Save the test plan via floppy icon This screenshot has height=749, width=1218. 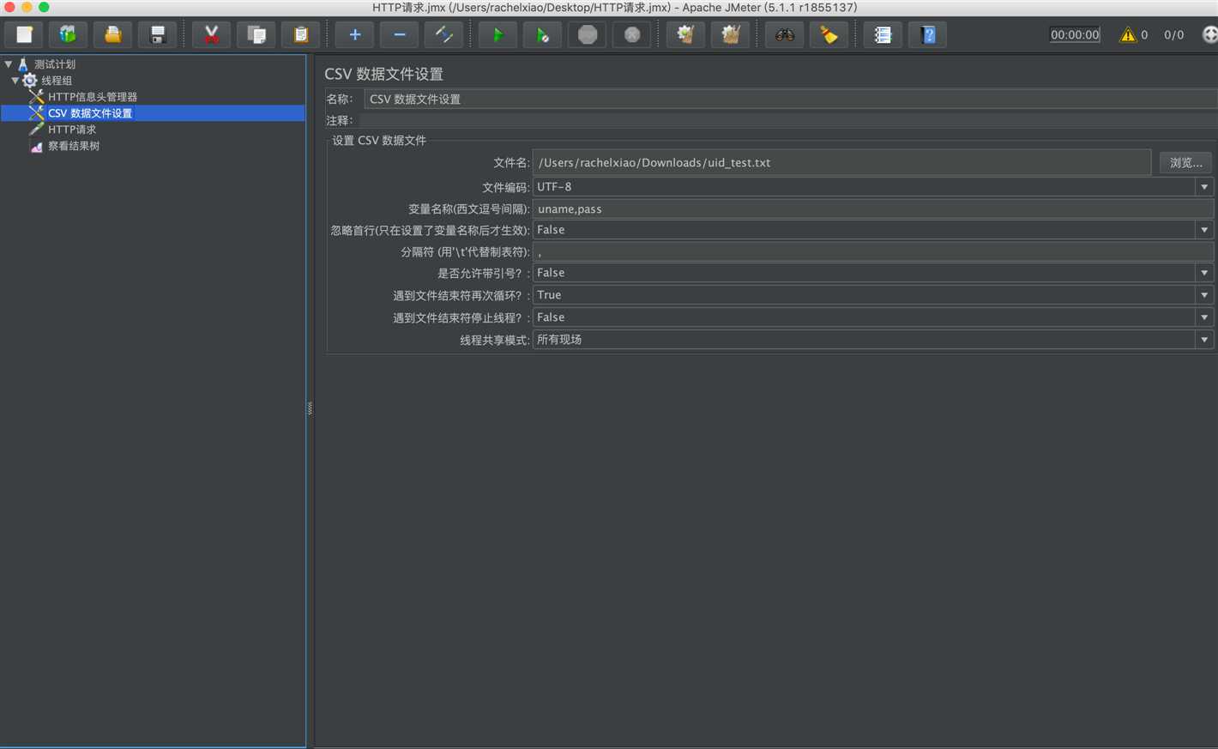pyautogui.click(x=157, y=35)
